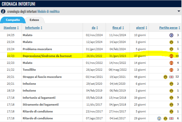Click the Chelsea crest in 02/nov/2024 row

coord(171,35)
